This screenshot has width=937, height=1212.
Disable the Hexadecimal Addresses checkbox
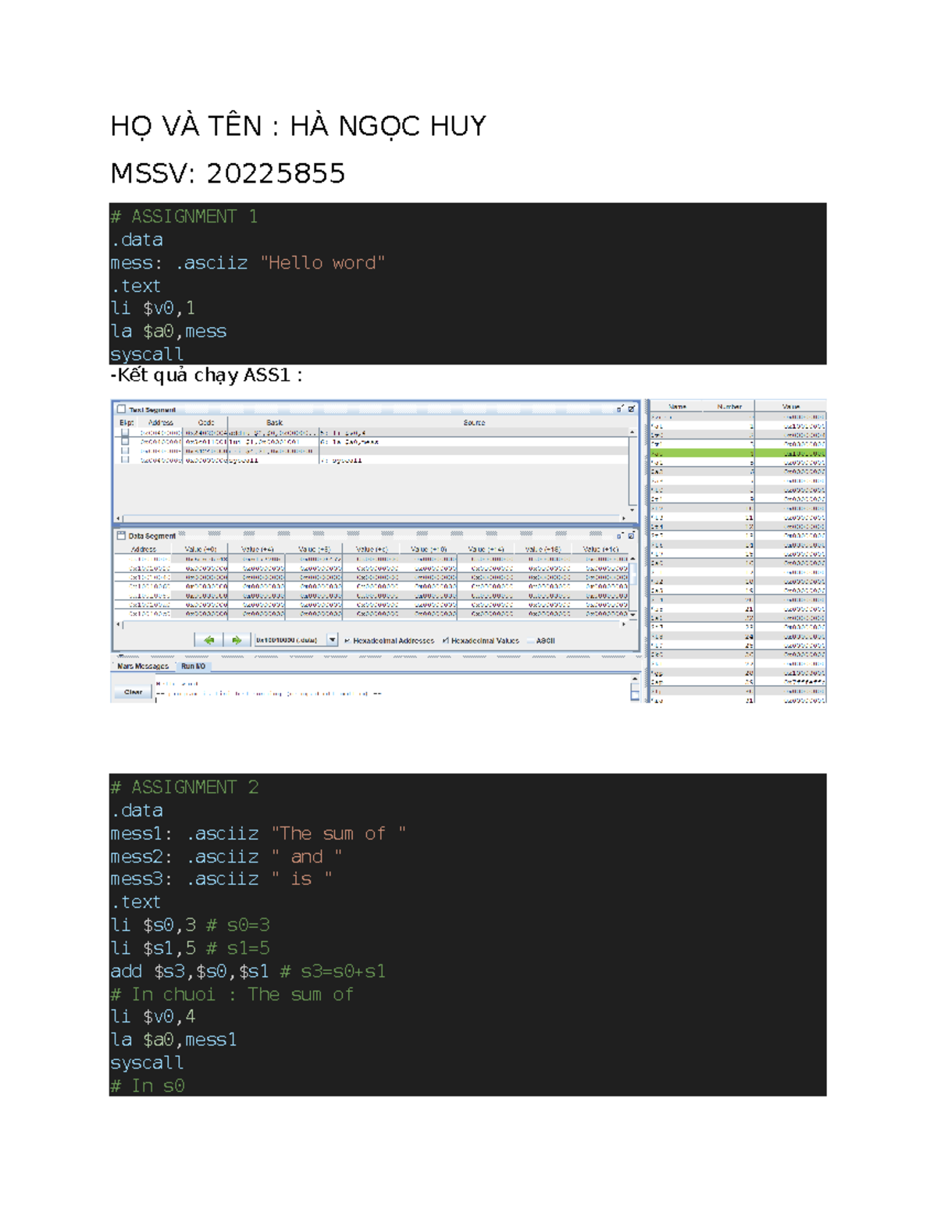click(347, 640)
